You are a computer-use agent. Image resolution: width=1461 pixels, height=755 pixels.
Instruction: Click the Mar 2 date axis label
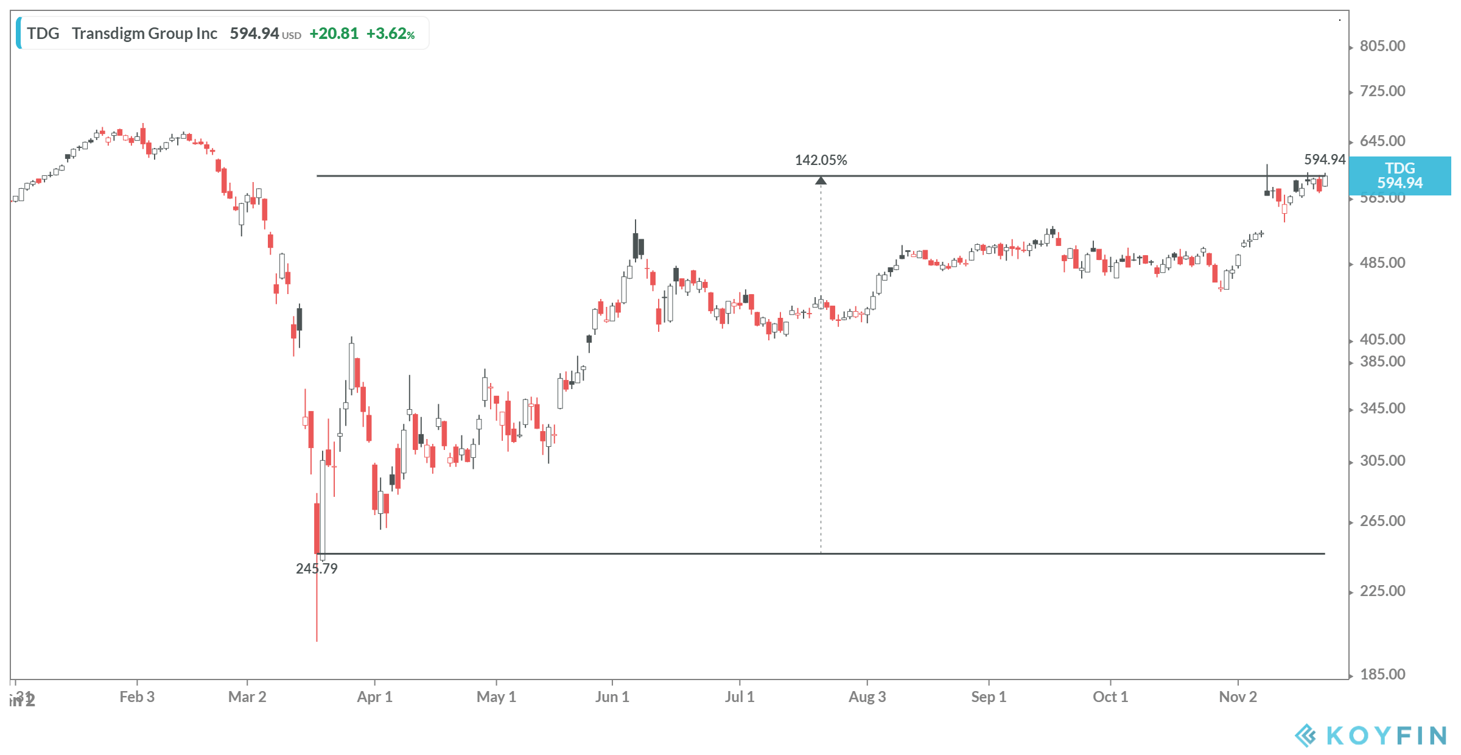click(247, 697)
